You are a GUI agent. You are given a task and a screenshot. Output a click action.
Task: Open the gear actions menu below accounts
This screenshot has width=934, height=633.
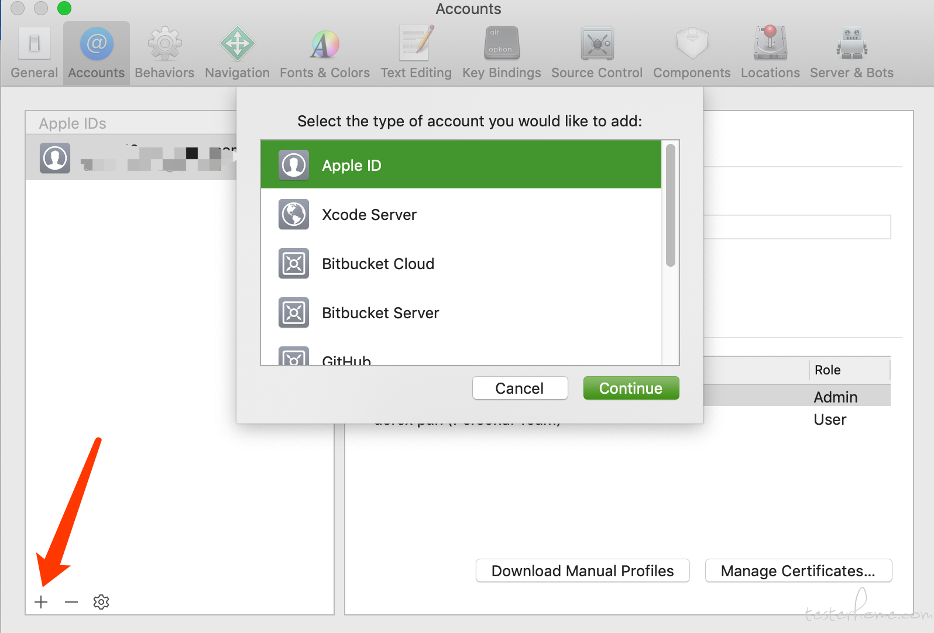(x=101, y=602)
